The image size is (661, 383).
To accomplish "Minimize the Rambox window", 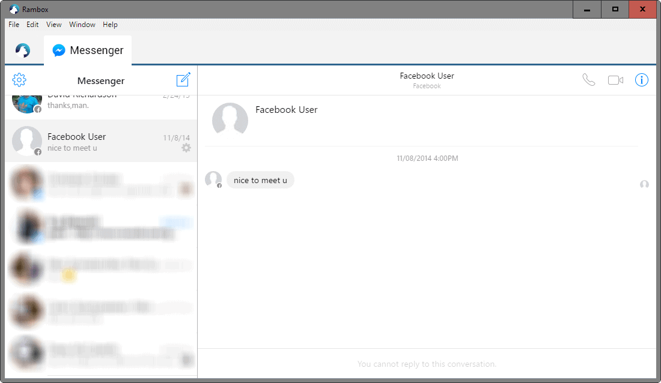I will (587, 9).
